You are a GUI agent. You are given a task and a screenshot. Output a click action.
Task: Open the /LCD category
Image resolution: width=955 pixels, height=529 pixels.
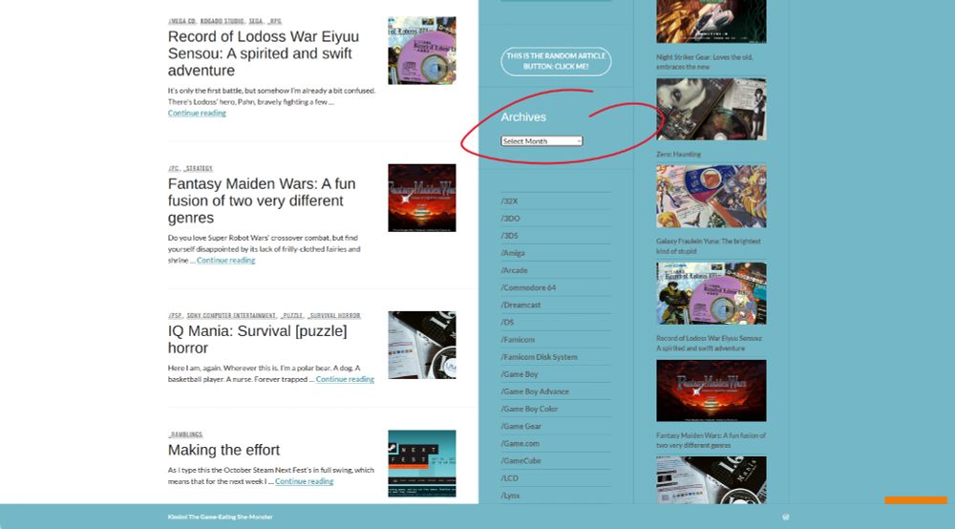510,478
